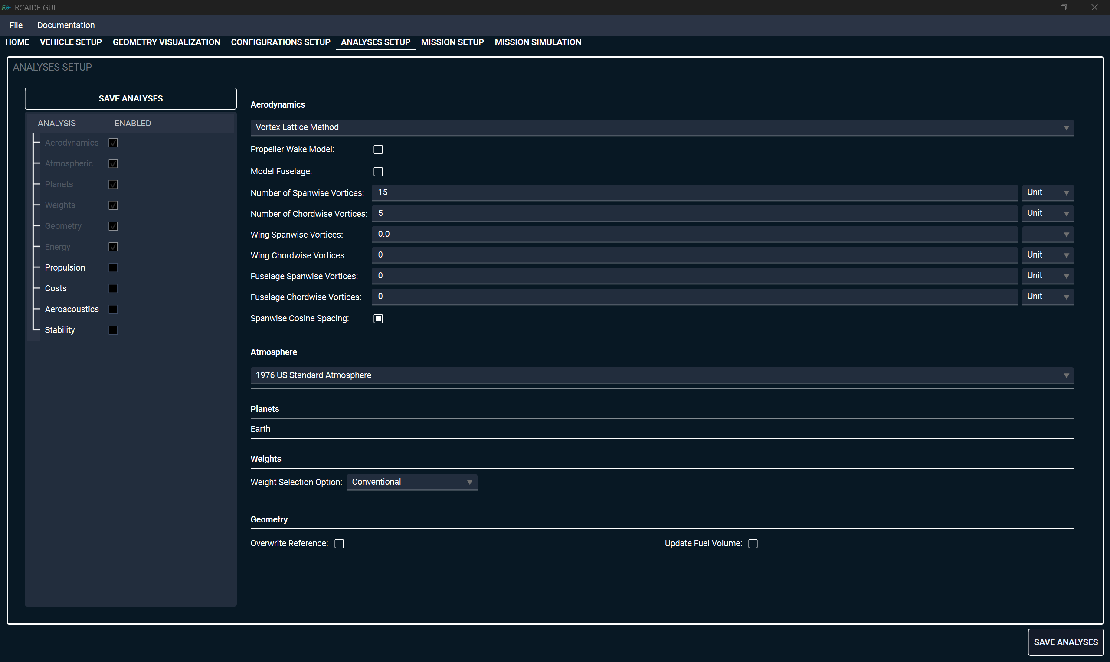Click the ENABLED column header
The image size is (1110, 662).
point(133,123)
